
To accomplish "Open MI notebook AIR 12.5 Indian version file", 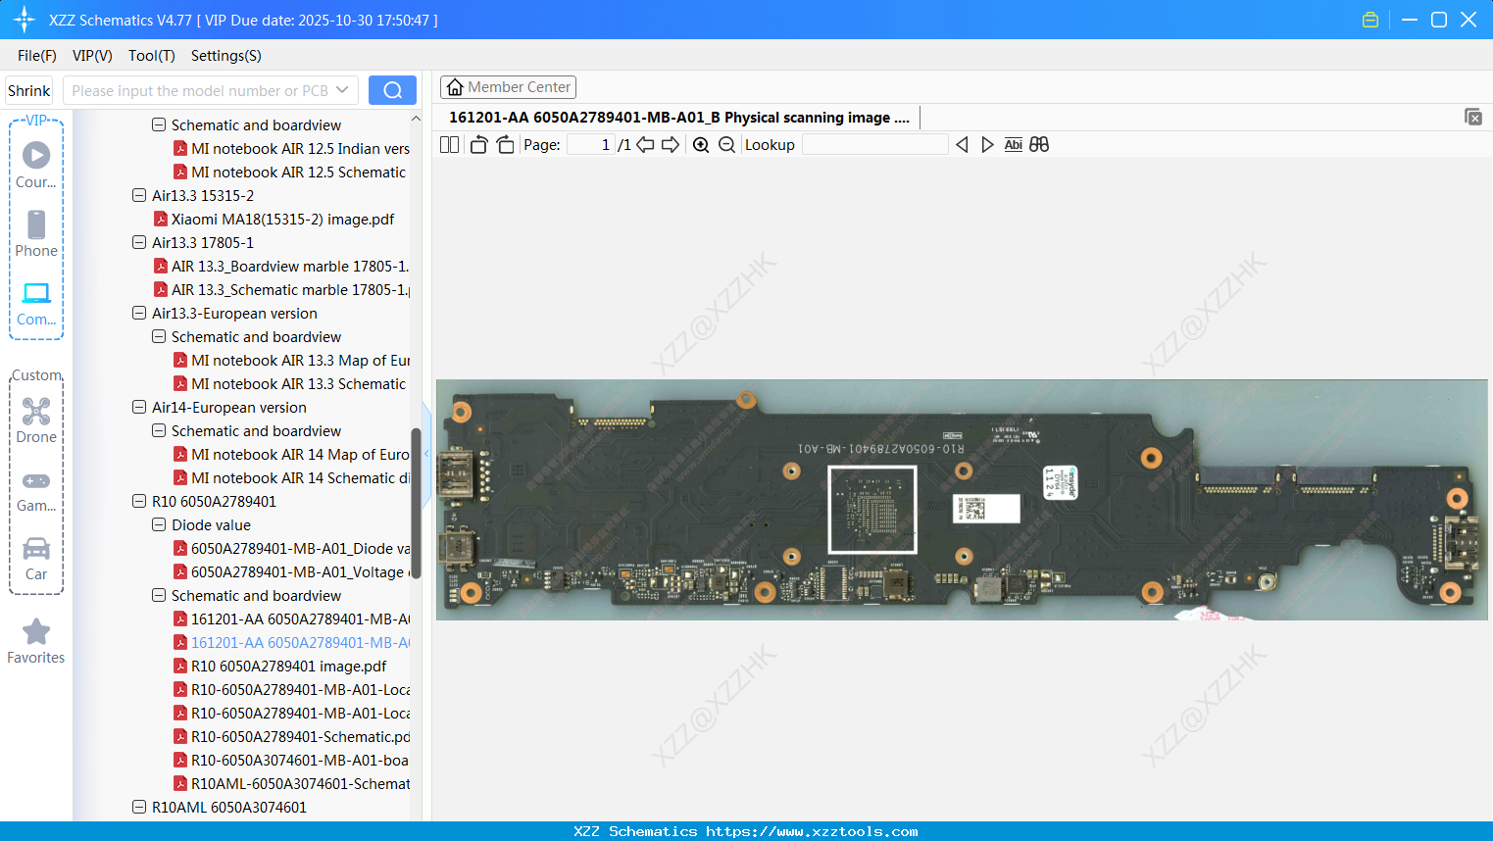I will coord(300,149).
